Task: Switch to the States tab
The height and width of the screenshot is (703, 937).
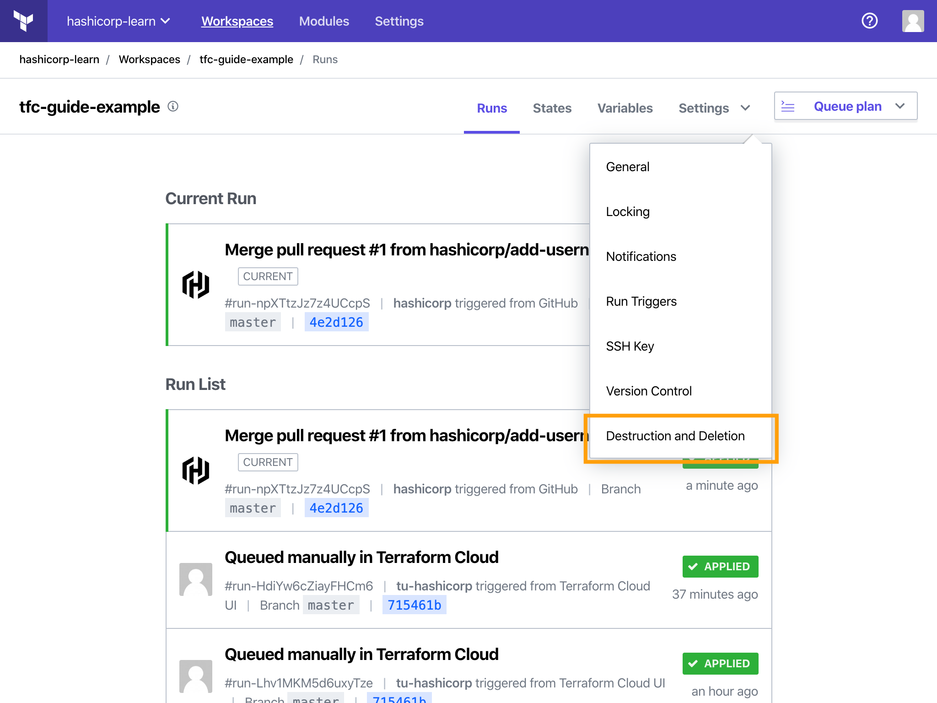Action: point(552,108)
